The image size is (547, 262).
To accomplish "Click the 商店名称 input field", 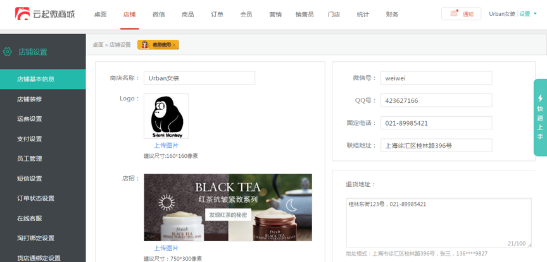I will point(199,78).
